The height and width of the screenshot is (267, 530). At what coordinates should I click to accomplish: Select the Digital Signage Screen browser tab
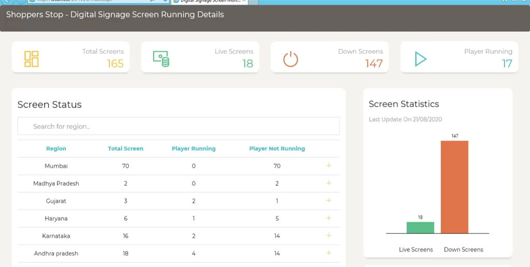click(210, 2)
